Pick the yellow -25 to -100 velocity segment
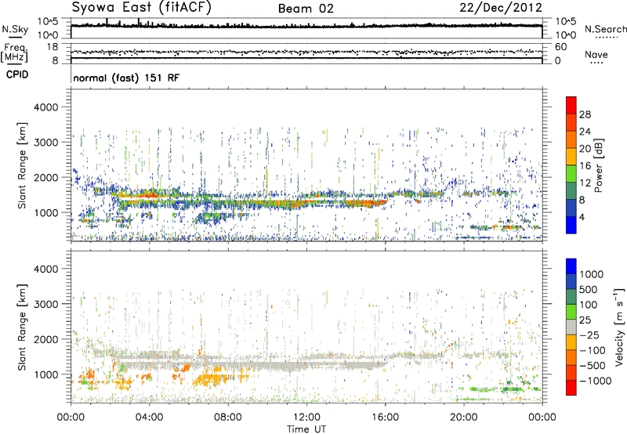Viewport: 627px width, 434px height. tap(571, 342)
